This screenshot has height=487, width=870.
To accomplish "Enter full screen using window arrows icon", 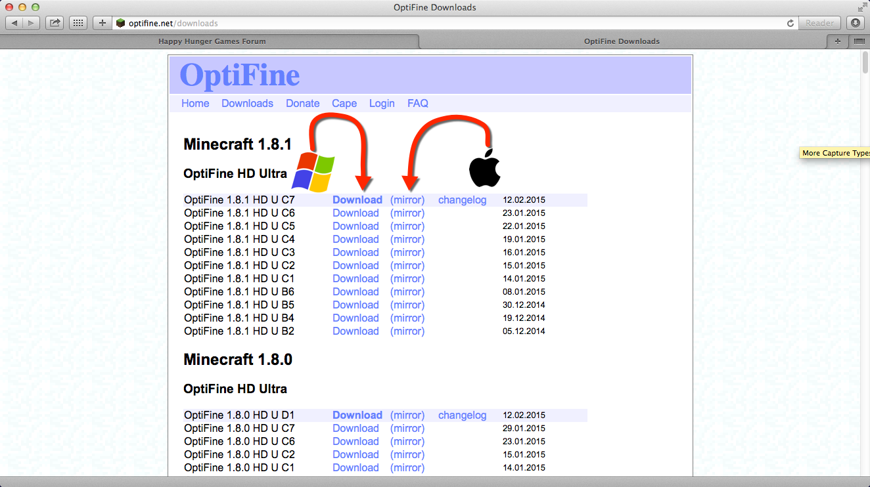I will [861, 7].
